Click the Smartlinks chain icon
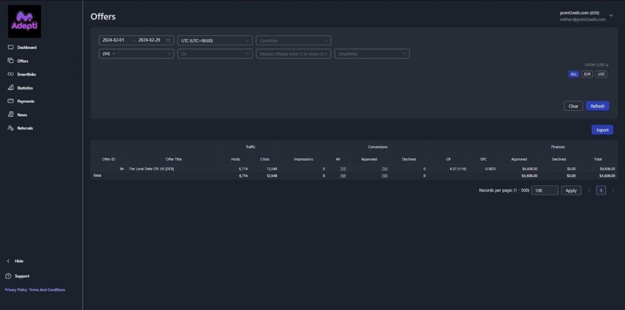The image size is (625, 310). coord(10,74)
